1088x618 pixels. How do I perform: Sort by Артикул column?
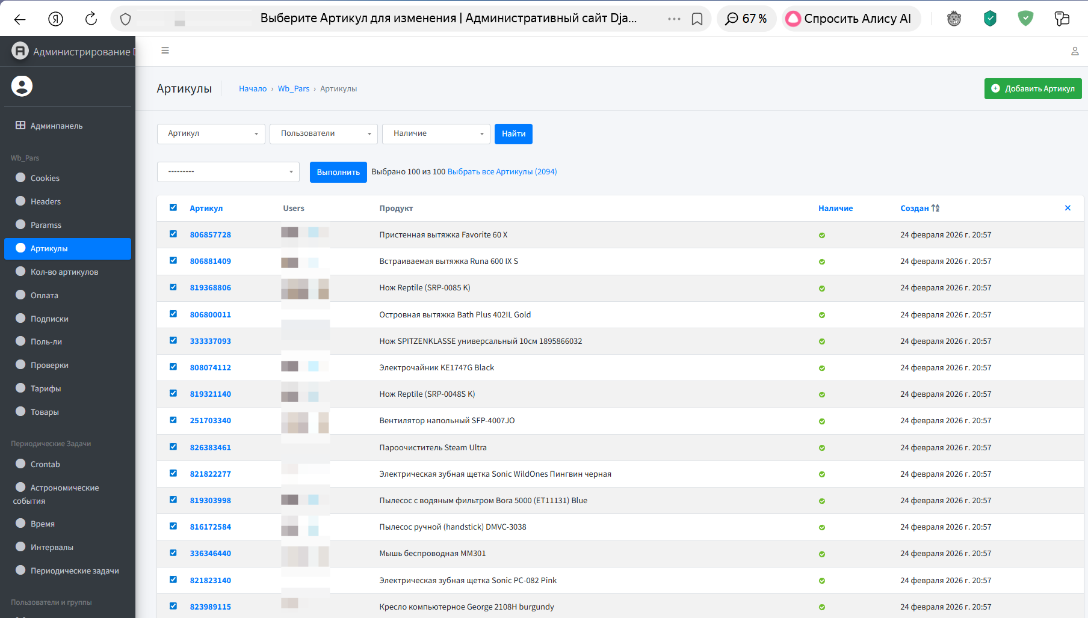(206, 208)
